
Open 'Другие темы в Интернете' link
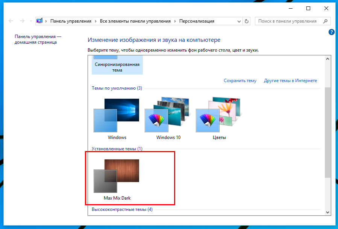[x=290, y=81]
